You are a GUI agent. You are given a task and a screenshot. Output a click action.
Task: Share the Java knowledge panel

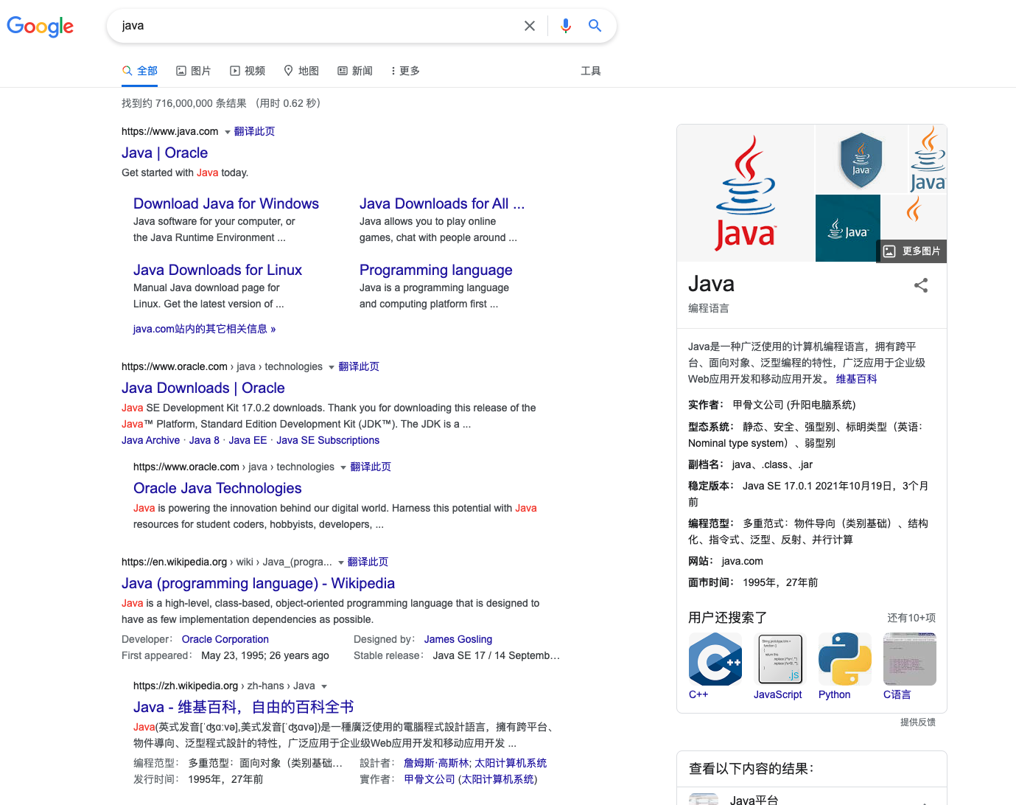coord(921,285)
